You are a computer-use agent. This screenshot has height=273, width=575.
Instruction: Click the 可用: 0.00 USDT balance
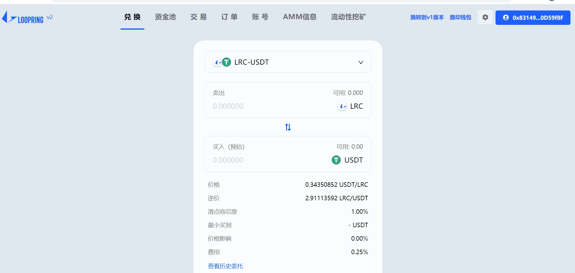[350, 147]
